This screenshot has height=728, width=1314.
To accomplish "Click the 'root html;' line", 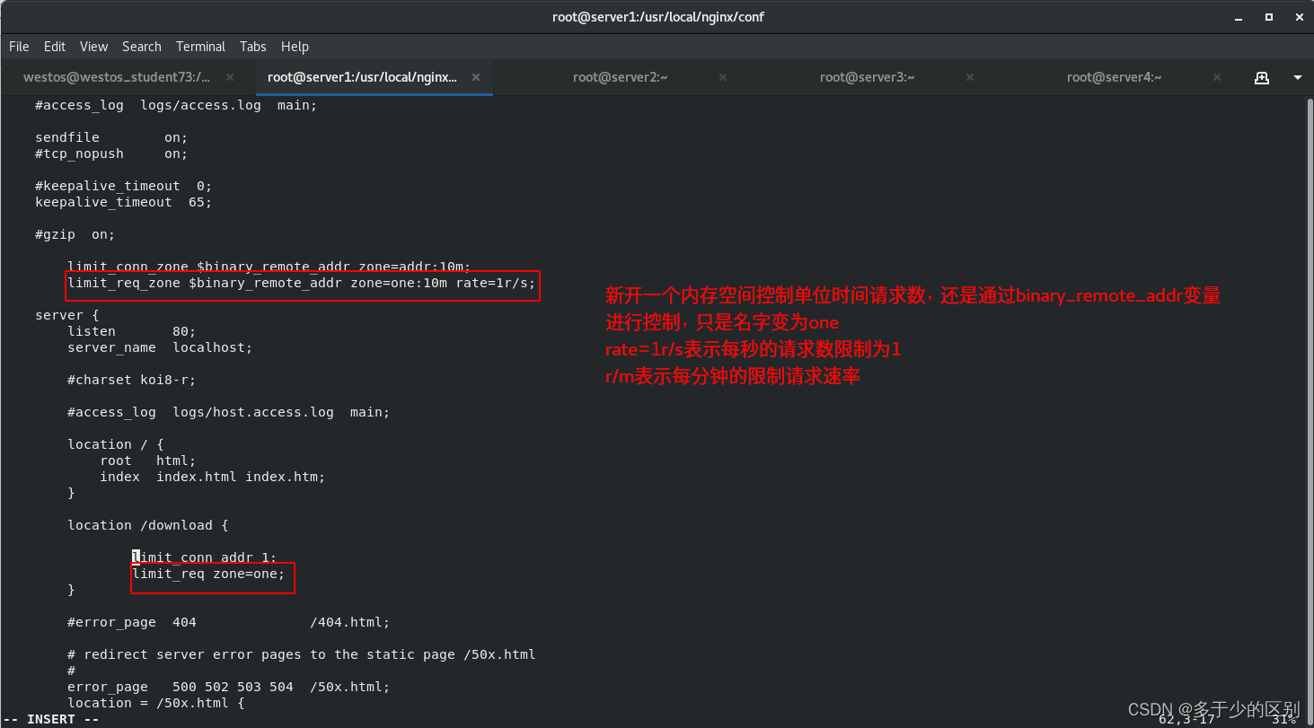I will (x=147, y=460).
